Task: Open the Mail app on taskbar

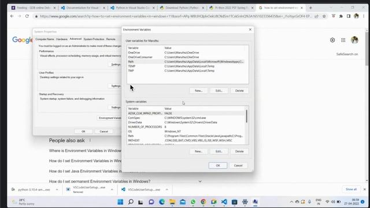Action: click(183, 202)
